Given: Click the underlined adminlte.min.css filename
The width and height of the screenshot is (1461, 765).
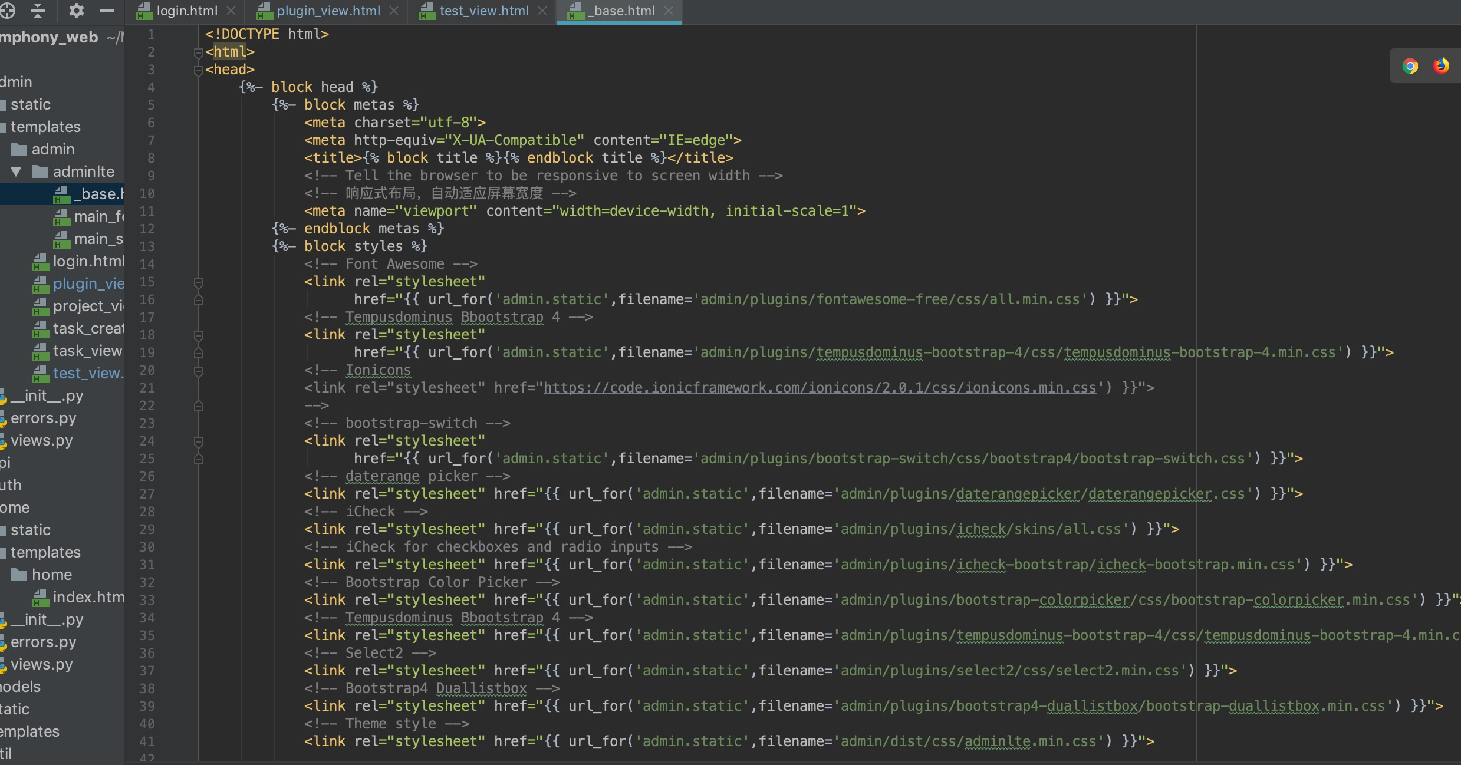Looking at the screenshot, I should 1025,741.
